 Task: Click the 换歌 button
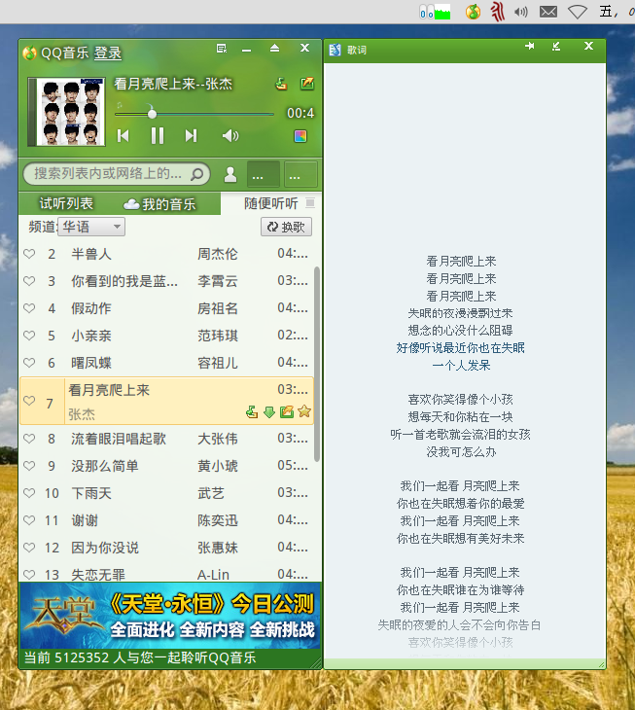[286, 227]
